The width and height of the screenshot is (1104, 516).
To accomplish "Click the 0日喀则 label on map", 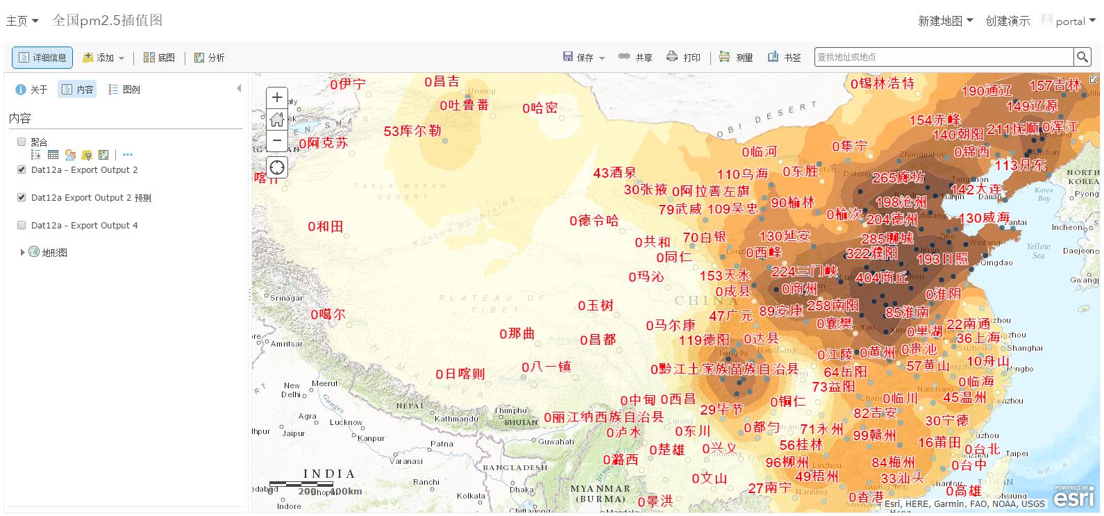I will [x=460, y=374].
